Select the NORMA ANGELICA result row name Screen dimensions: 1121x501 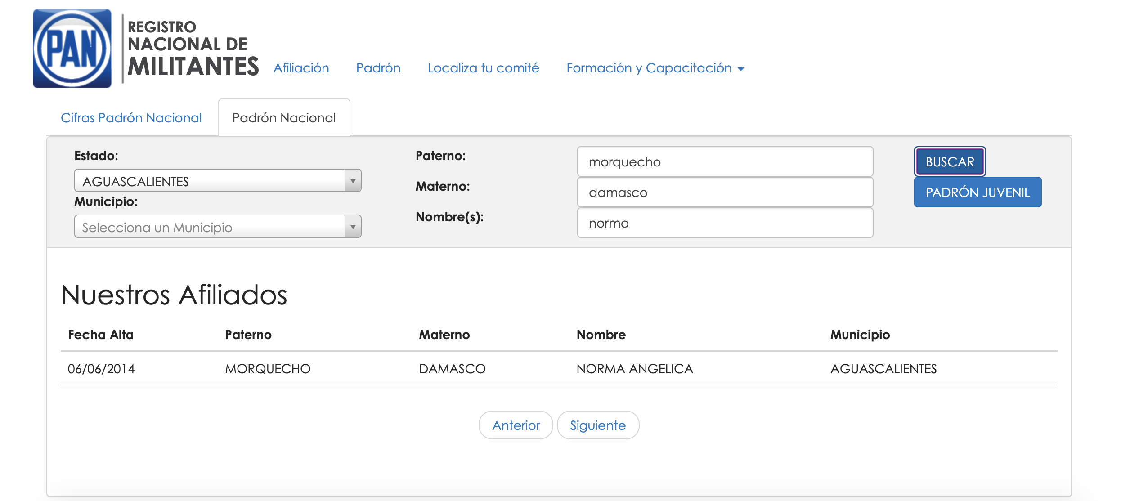pos(634,369)
